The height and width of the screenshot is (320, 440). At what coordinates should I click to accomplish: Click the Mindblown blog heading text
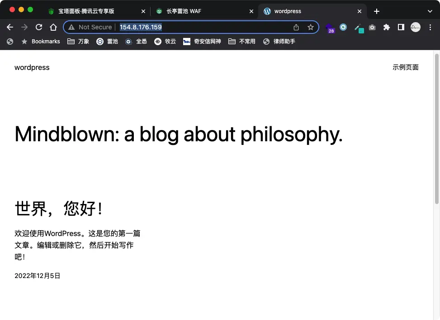point(179,134)
